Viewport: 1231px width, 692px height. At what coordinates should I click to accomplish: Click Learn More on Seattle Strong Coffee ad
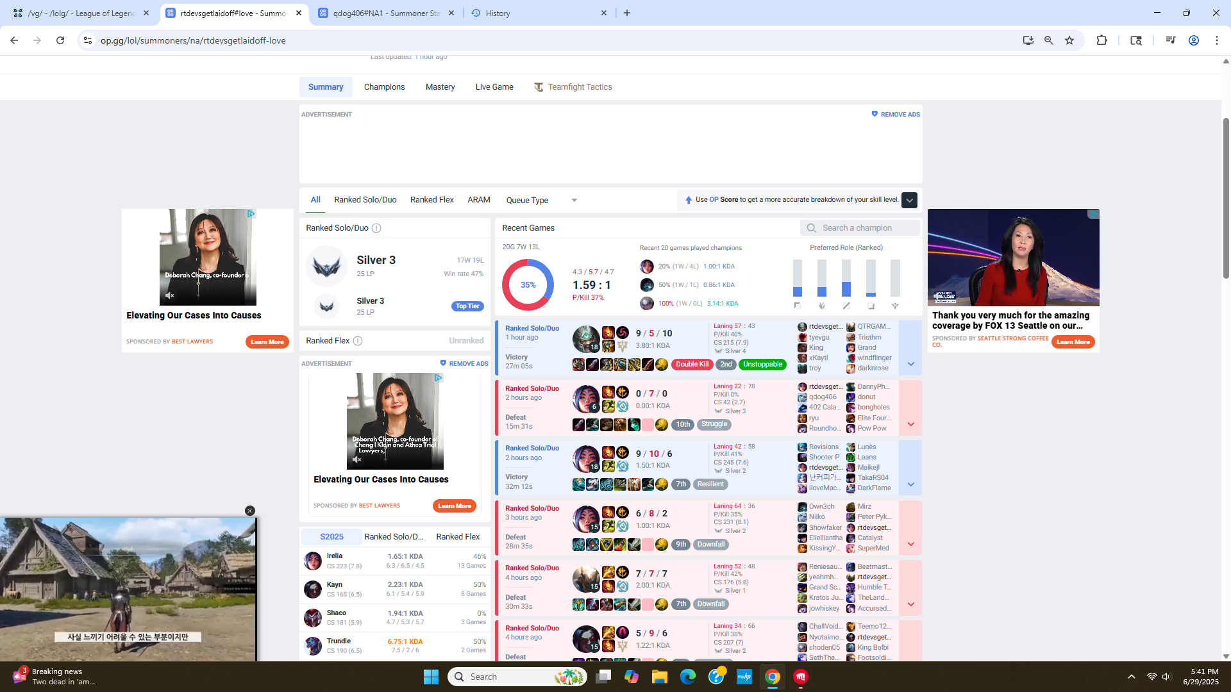(1073, 342)
